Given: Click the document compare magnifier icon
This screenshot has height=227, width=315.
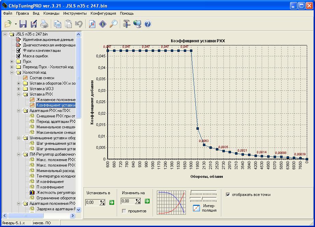Looking at the screenshot, I should click(92, 24).
